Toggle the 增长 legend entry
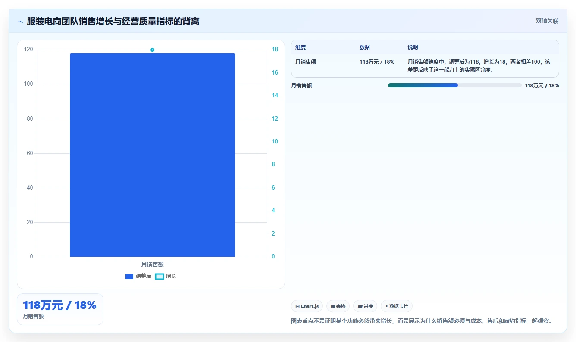The image size is (576, 342). pyautogui.click(x=166, y=276)
